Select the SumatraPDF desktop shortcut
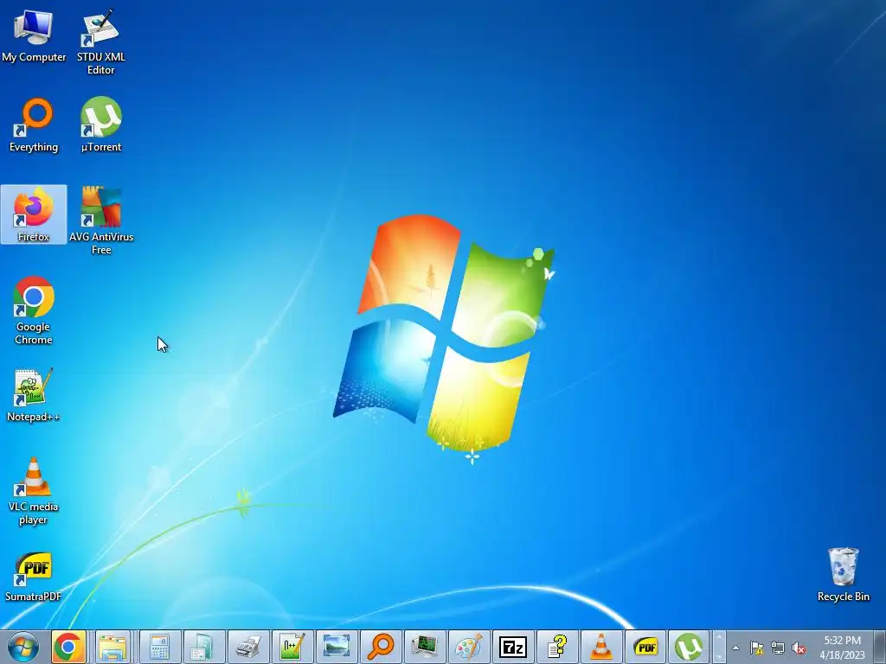Image resolution: width=886 pixels, height=664 pixels. pyautogui.click(x=34, y=576)
